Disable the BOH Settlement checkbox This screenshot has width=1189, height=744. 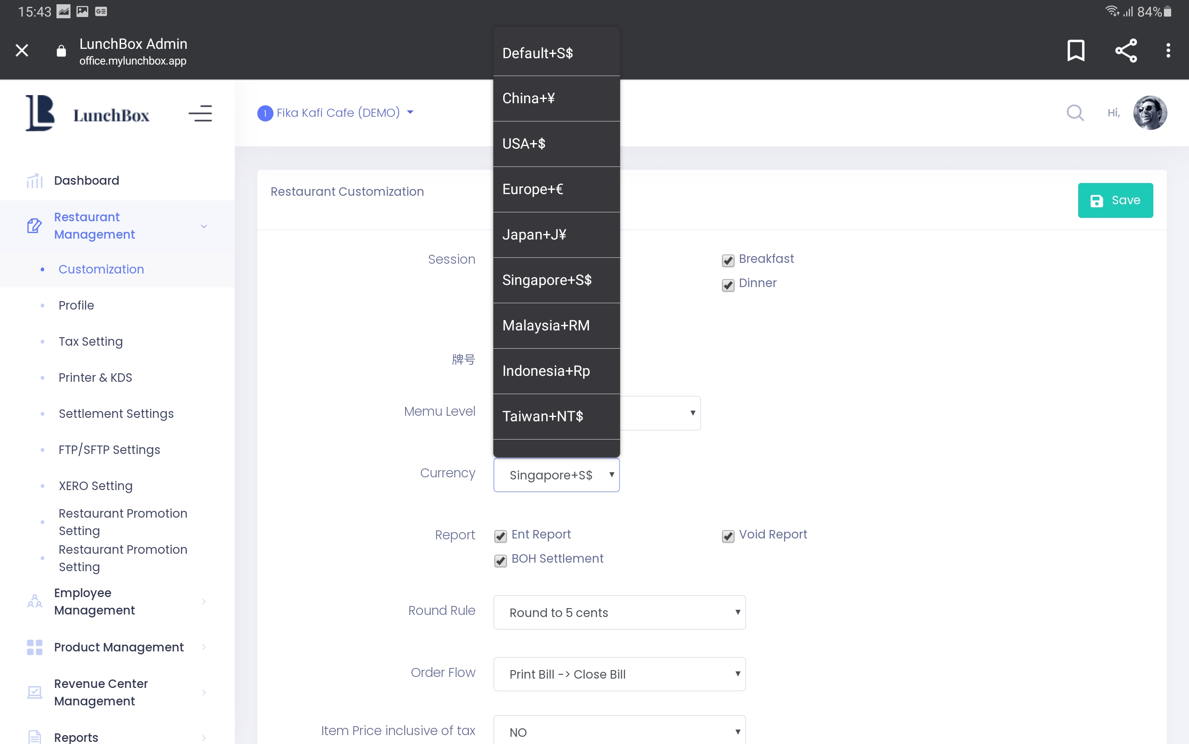(x=500, y=560)
